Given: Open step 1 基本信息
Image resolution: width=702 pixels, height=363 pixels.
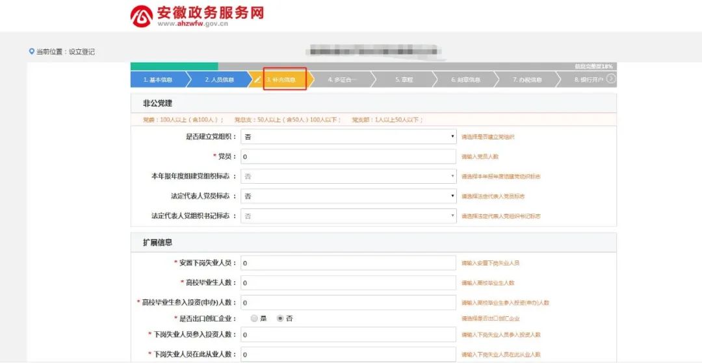Looking at the screenshot, I should (157, 80).
